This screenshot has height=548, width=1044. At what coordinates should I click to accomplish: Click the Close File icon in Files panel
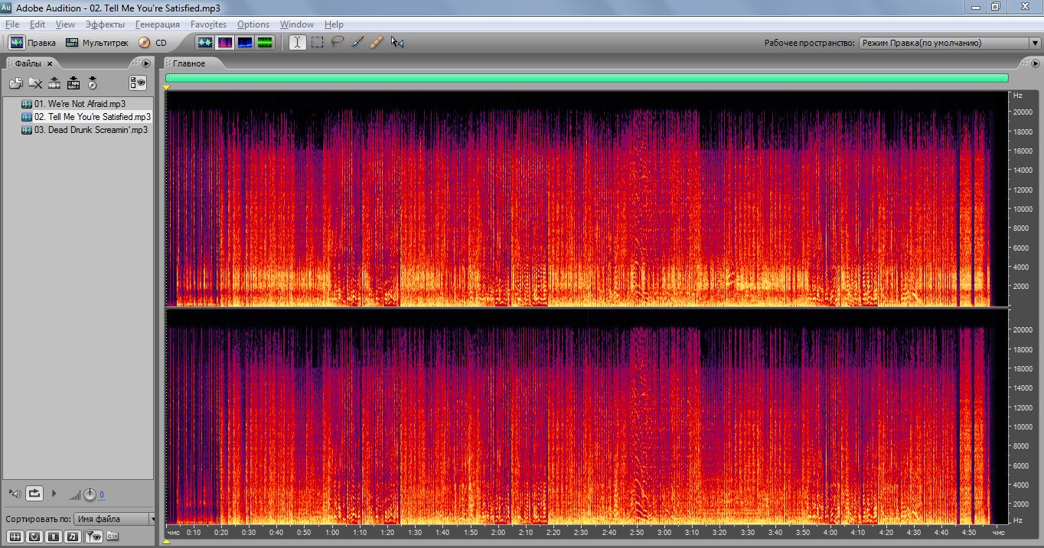click(35, 83)
